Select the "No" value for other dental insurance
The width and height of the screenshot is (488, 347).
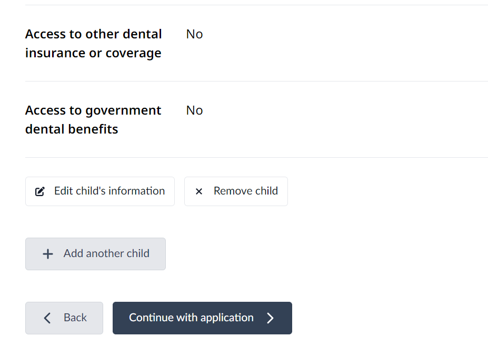pyautogui.click(x=194, y=34)
